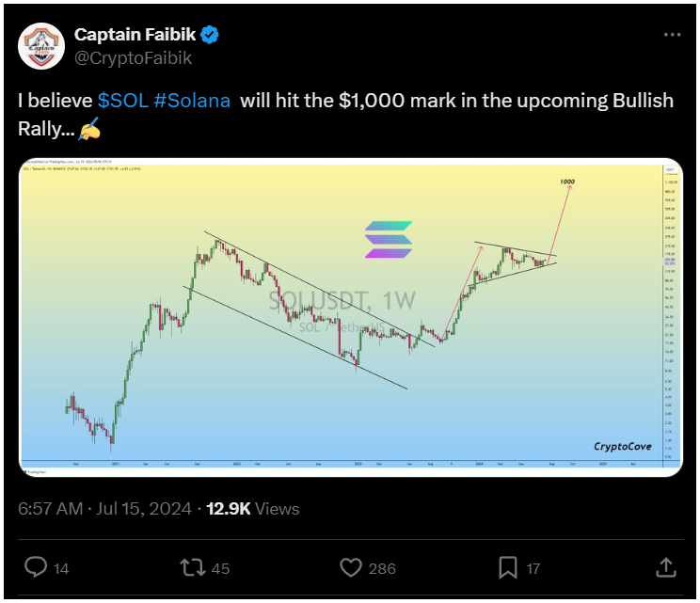
Task: Bookmark this tweet
Action: click(x=507, y=567)
